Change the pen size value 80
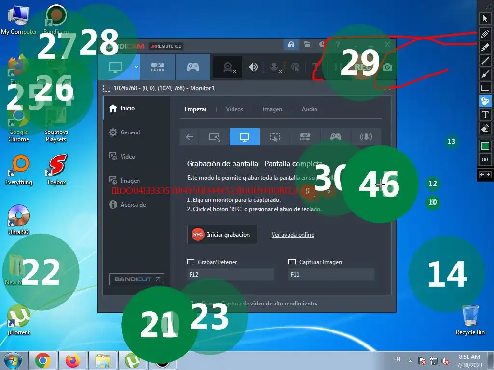Screen dimensions: 494x370 click(485, 159)
